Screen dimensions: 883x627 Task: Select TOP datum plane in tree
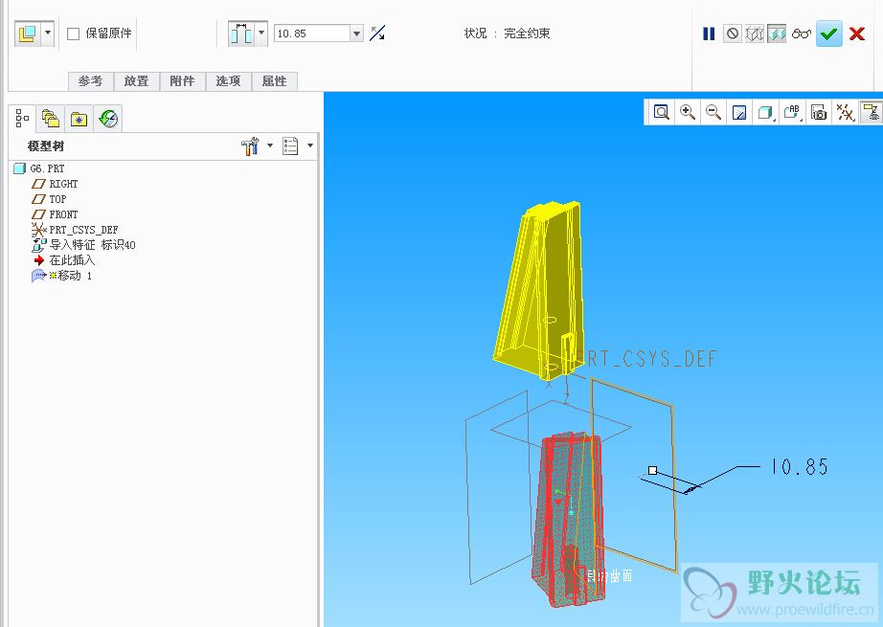[50, 199]
